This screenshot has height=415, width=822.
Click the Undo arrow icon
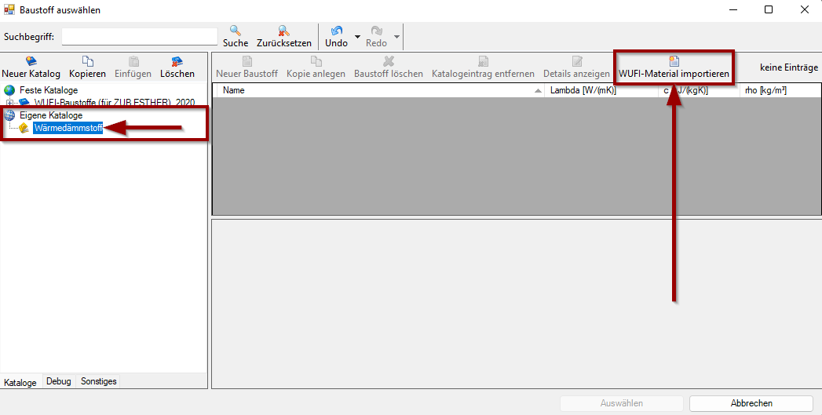tap(337, 31)
